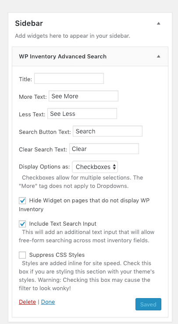Click the Delete link
This screenshot has width=178, height=324.
pyautogui.click(x=27, y=302)
